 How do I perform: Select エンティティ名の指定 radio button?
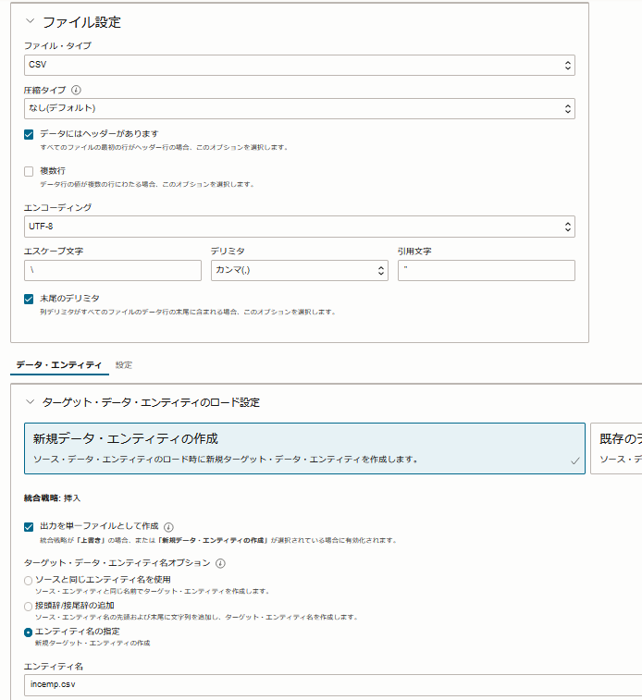tap(28, 632)
